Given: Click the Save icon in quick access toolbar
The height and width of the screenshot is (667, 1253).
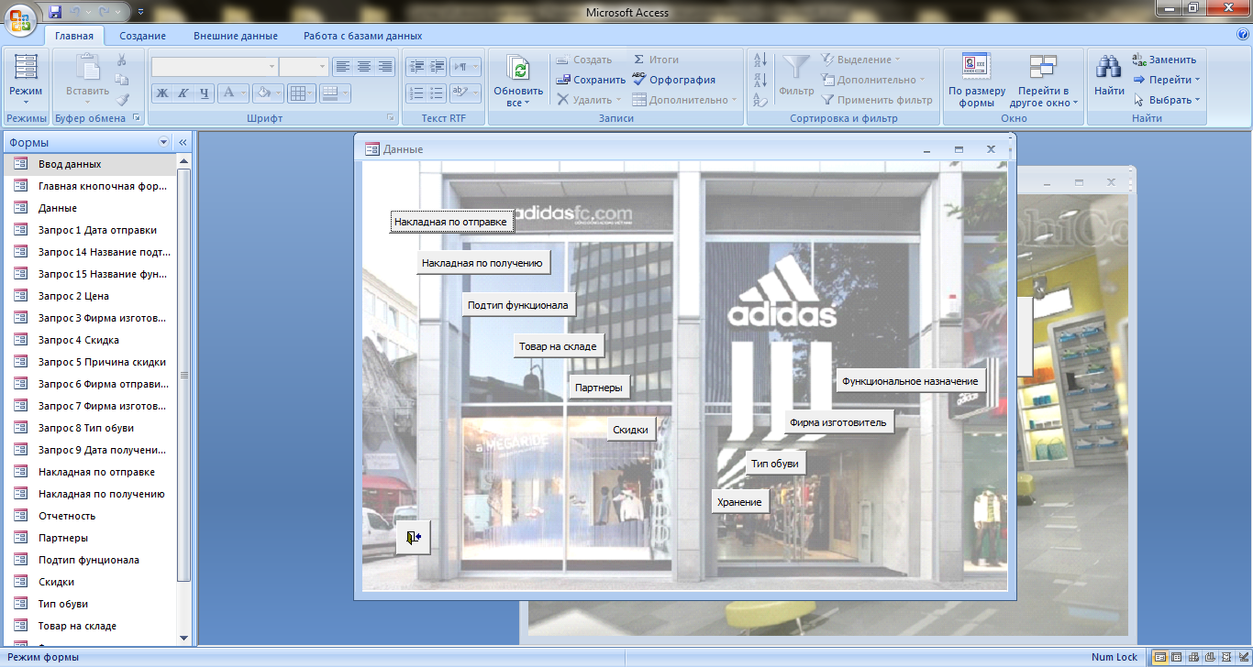Looking at the screenshot, I should coord(55,13).
